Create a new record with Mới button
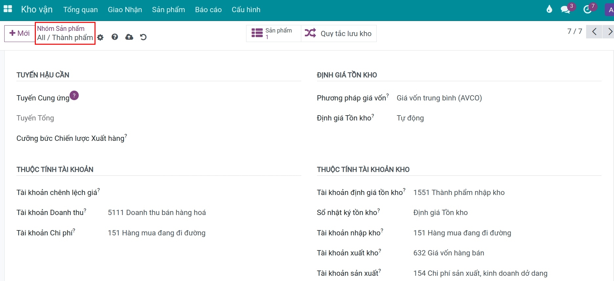The image size is (614, 281). click(20, 33)
